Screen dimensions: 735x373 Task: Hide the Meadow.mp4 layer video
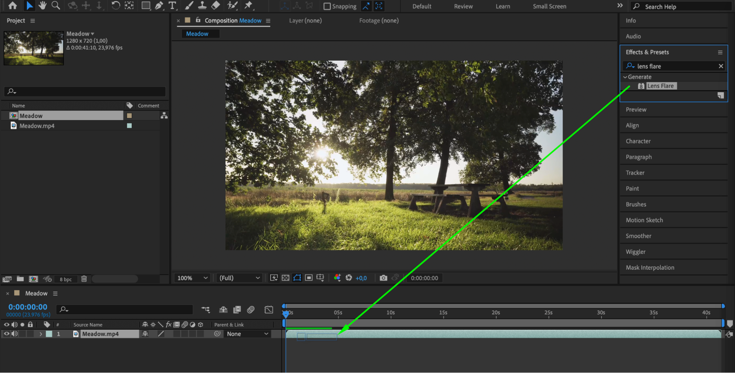click(7, 334)
